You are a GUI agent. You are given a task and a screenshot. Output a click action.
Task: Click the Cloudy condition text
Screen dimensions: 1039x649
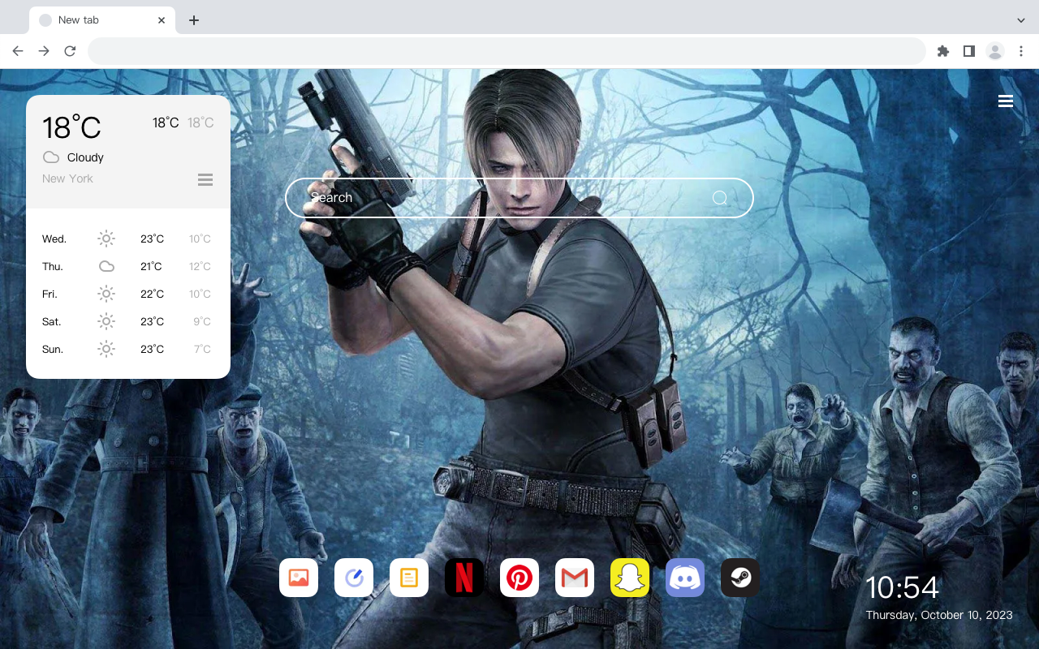pos(85,157)
